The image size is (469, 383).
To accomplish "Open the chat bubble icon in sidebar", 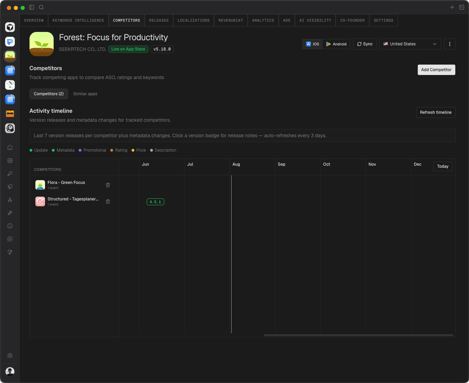I will pos(10,226).
